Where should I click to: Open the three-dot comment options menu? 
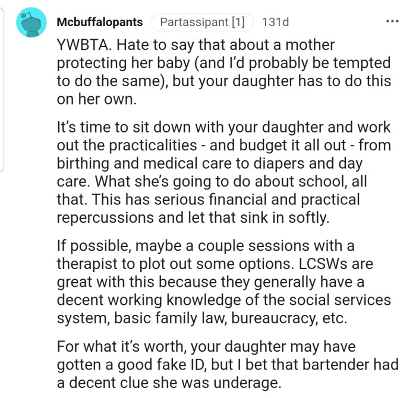coord(392,22)
